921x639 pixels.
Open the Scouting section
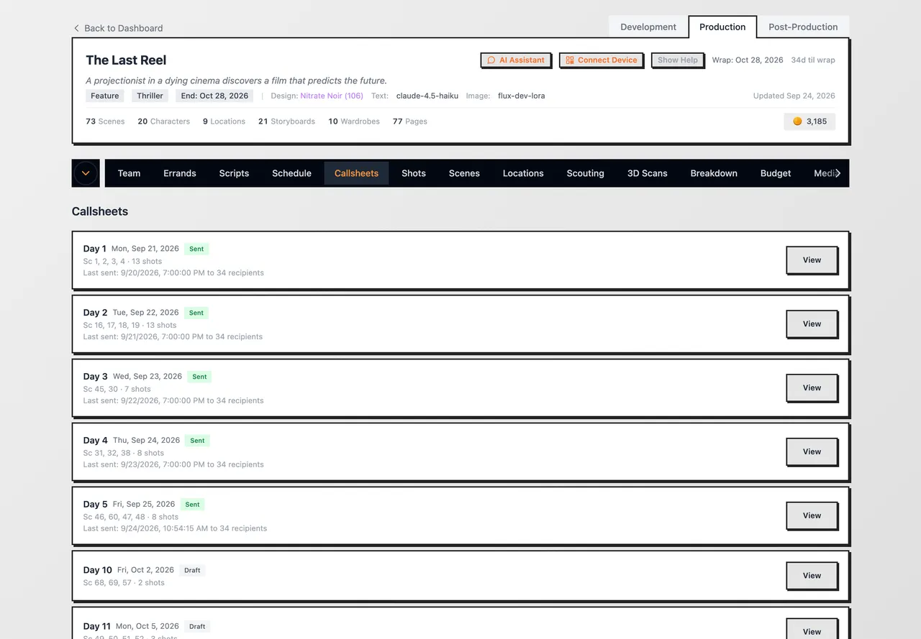click(x=585, y=173)
